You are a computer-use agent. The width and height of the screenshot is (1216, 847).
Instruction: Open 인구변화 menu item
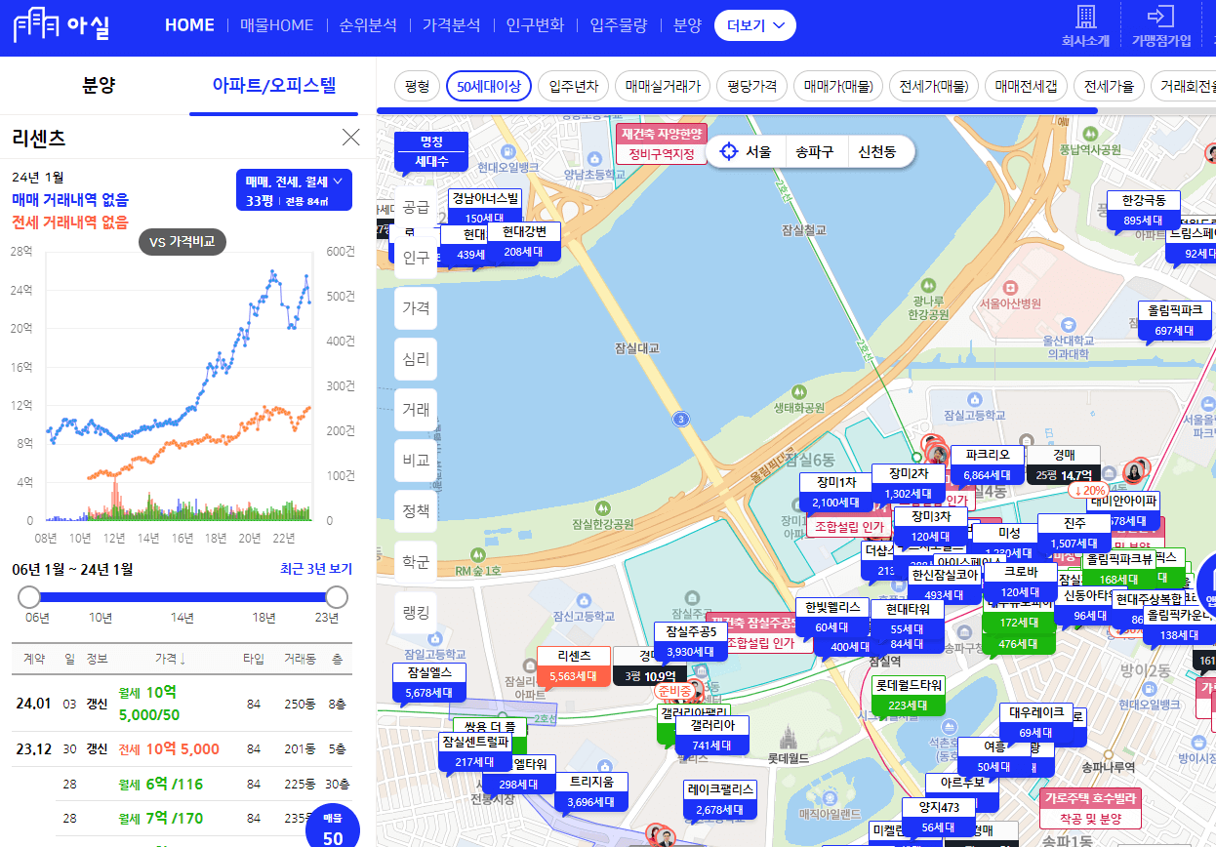tap(535, 25)
